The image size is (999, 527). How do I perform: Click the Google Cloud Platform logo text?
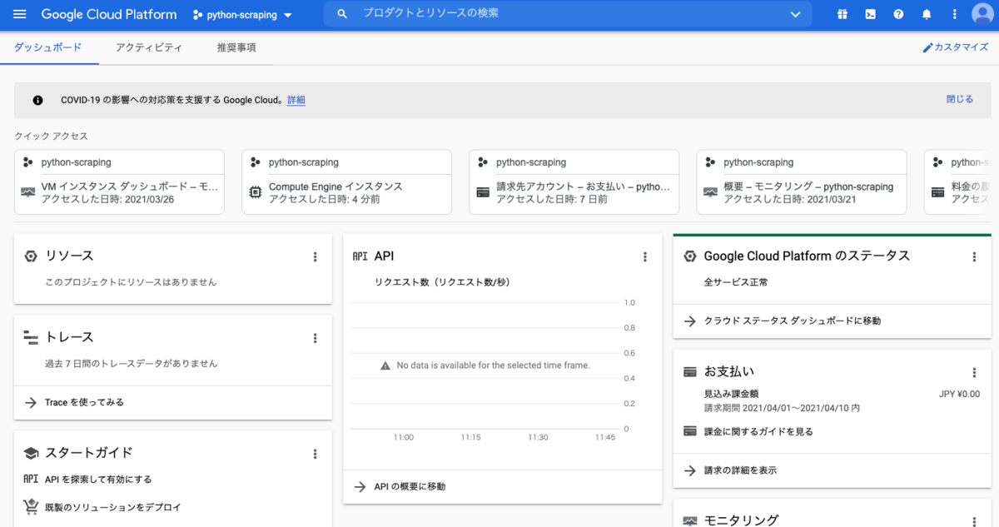109,14
